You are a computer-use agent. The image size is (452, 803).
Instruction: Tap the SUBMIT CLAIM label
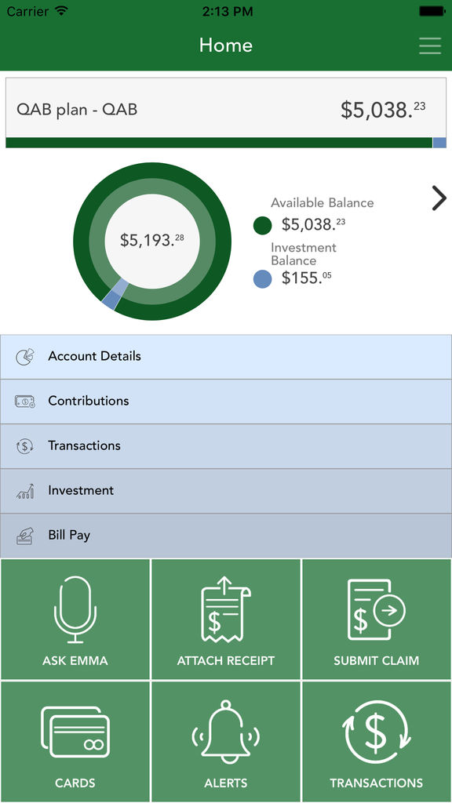click(376, 660)
